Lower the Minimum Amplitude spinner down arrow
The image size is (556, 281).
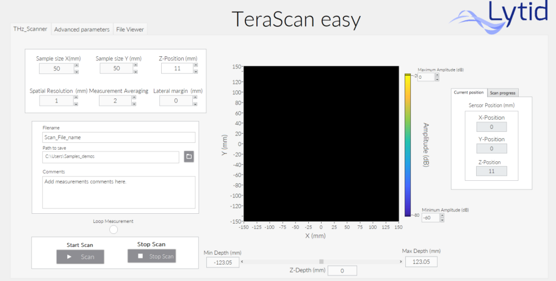(442, 220)
